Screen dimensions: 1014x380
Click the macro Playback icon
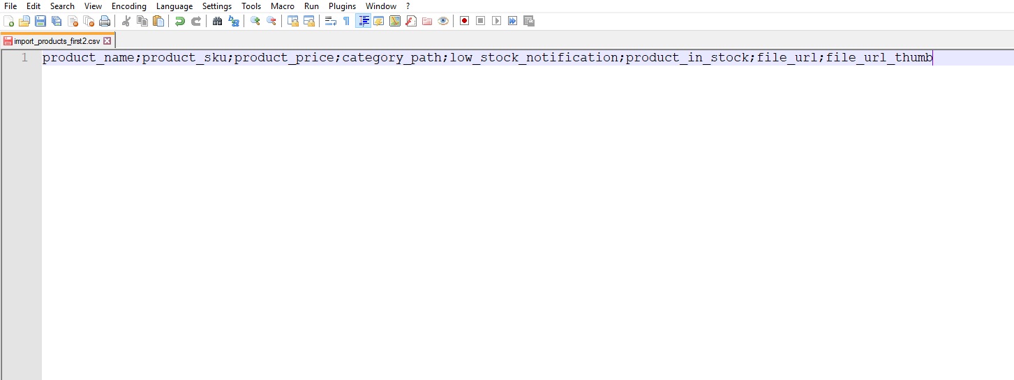click(497, 21)
